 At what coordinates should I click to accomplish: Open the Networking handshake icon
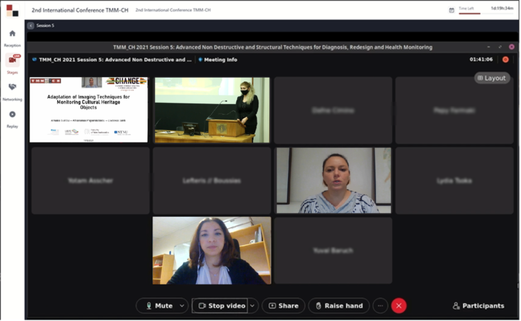pos(12,87)
